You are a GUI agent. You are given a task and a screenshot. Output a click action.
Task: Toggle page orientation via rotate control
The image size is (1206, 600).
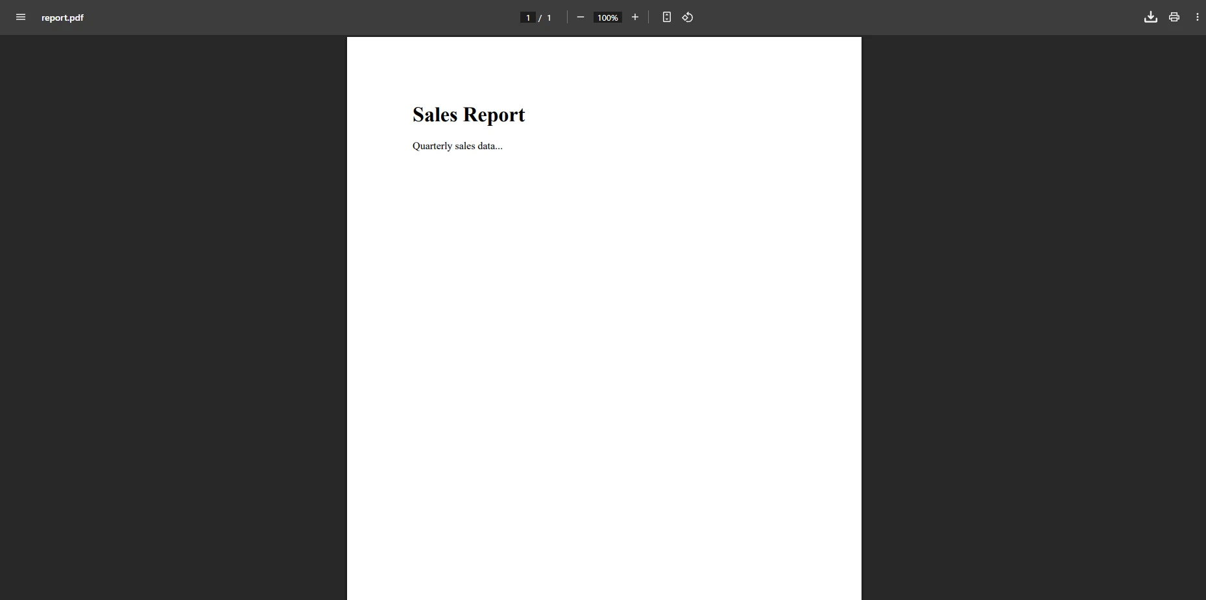[688, 18]
